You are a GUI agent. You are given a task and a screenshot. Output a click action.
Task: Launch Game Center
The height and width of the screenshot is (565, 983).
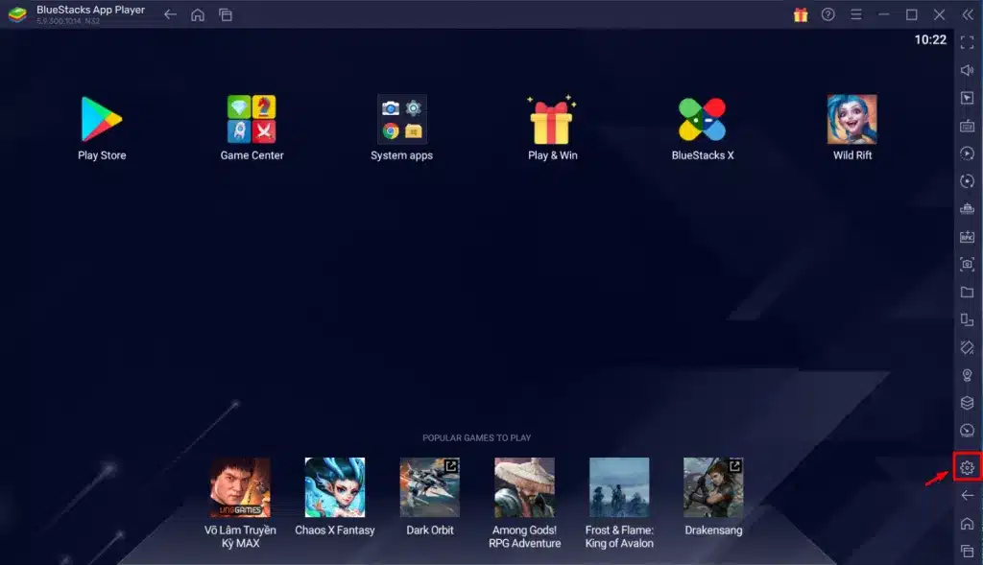coord(252,118)
